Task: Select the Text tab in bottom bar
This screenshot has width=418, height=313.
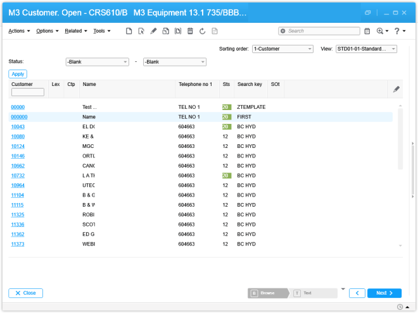Action: pos(313,293)
